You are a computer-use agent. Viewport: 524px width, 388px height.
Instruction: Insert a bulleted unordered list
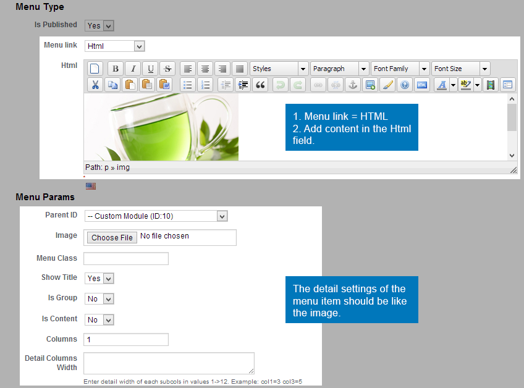tap(188, 85)
